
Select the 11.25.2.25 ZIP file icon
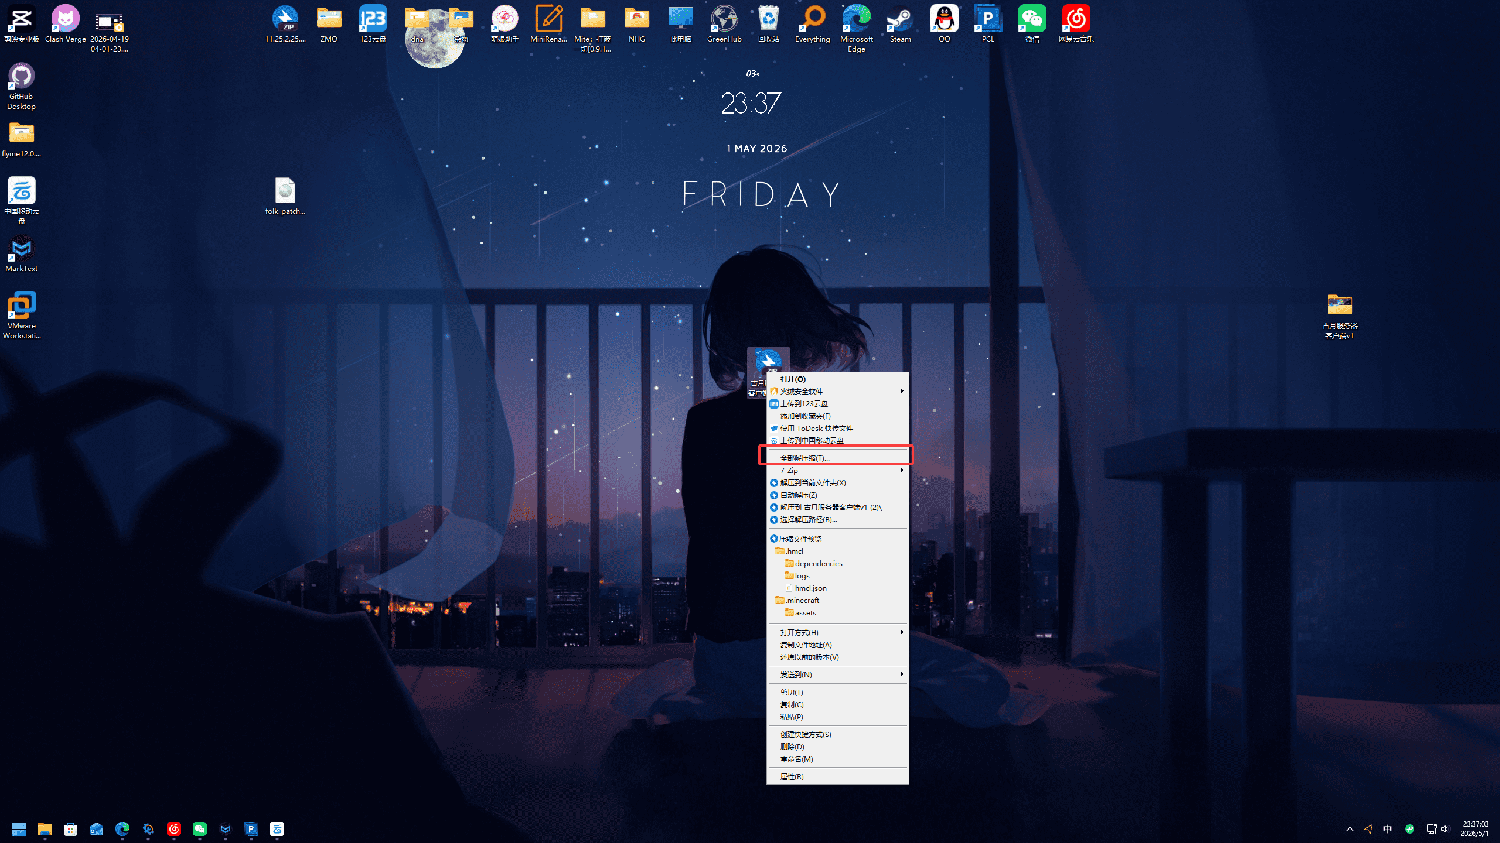coord(285,24)
